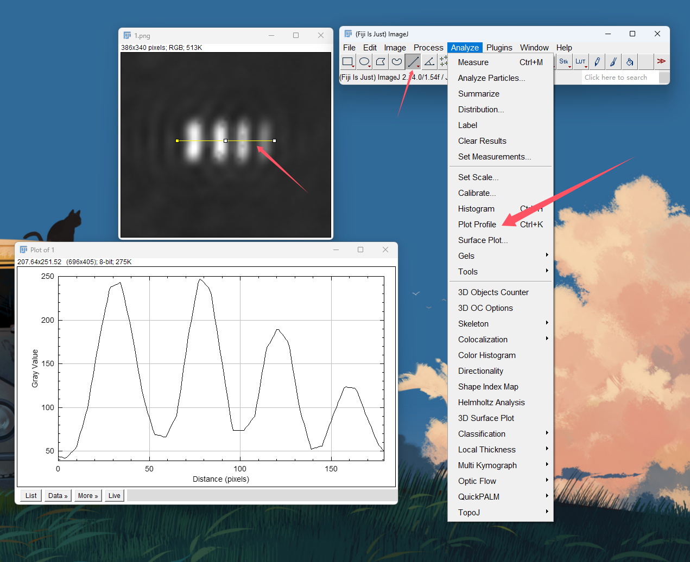
Task: Click the List button in plot window
Action: (31, 496)
